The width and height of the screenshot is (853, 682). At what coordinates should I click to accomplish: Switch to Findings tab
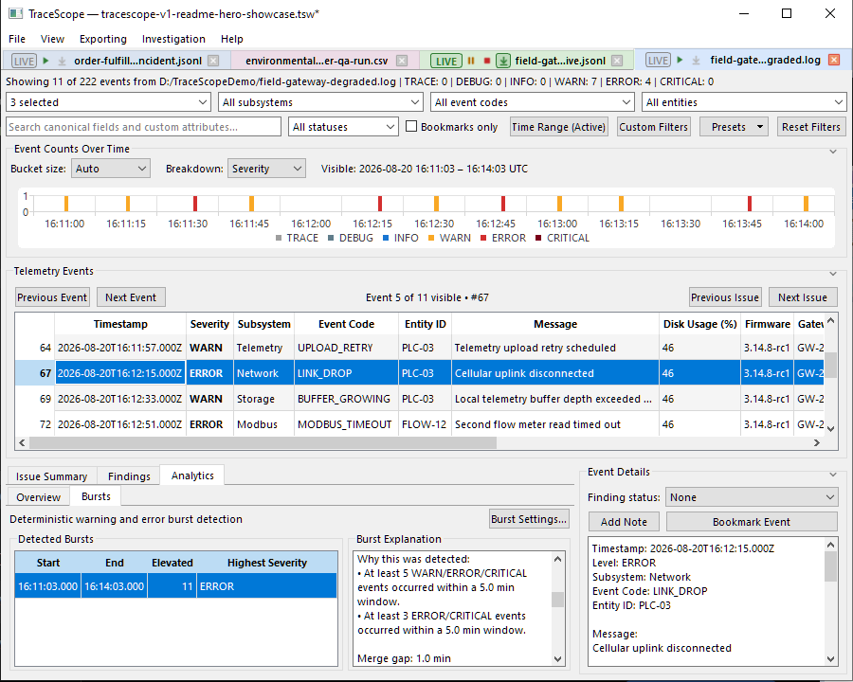tap(129, 476)
